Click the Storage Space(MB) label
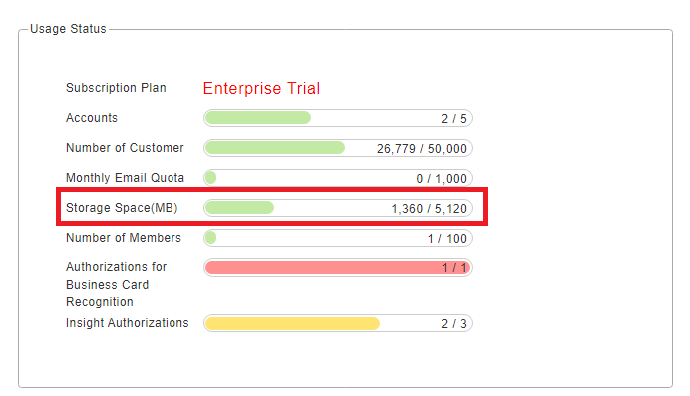The image size is (690, 396). [122, 208]
